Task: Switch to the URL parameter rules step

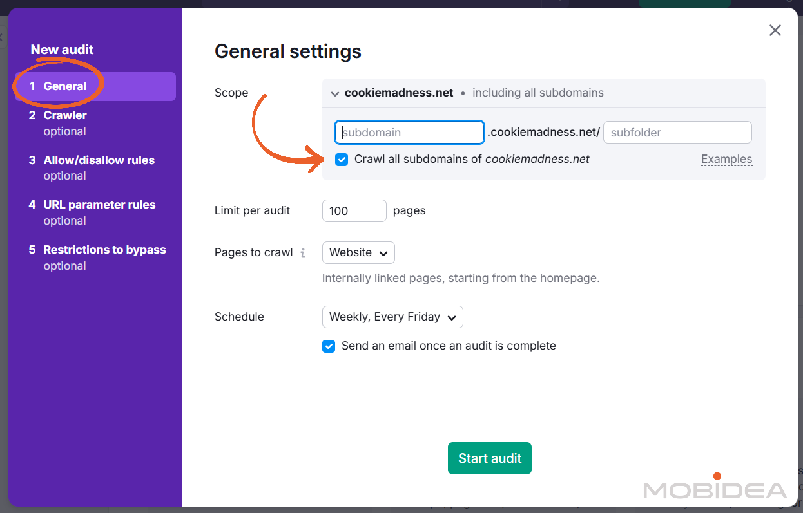Action: click(x=99, y=205)
